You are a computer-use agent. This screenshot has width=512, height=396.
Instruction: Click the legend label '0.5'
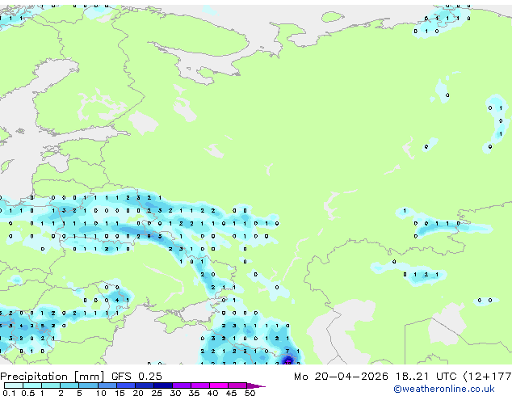click(x=27, y=393)
